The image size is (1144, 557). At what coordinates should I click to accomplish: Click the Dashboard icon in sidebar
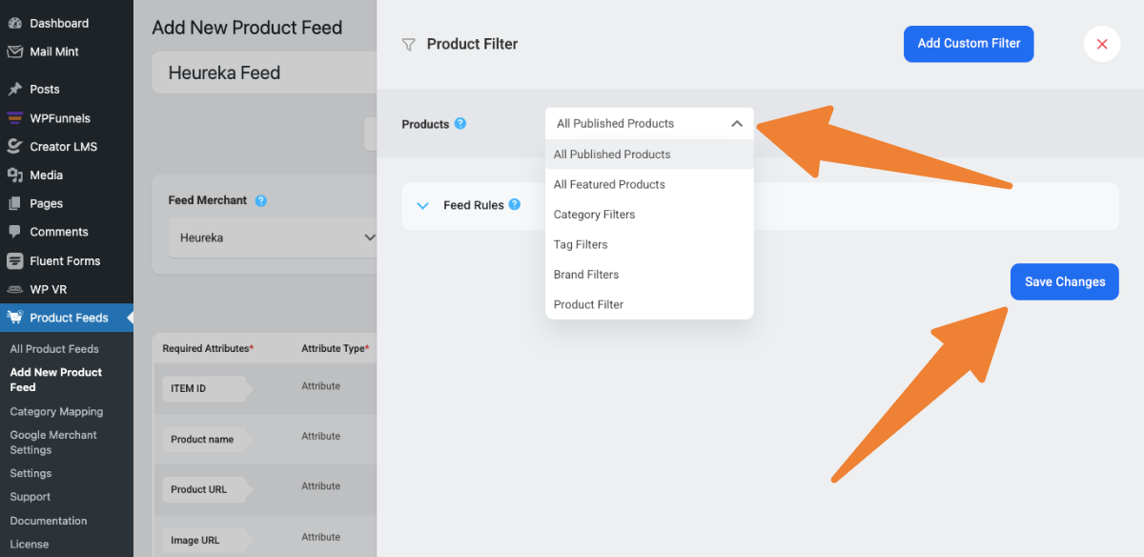pos(14,23)
